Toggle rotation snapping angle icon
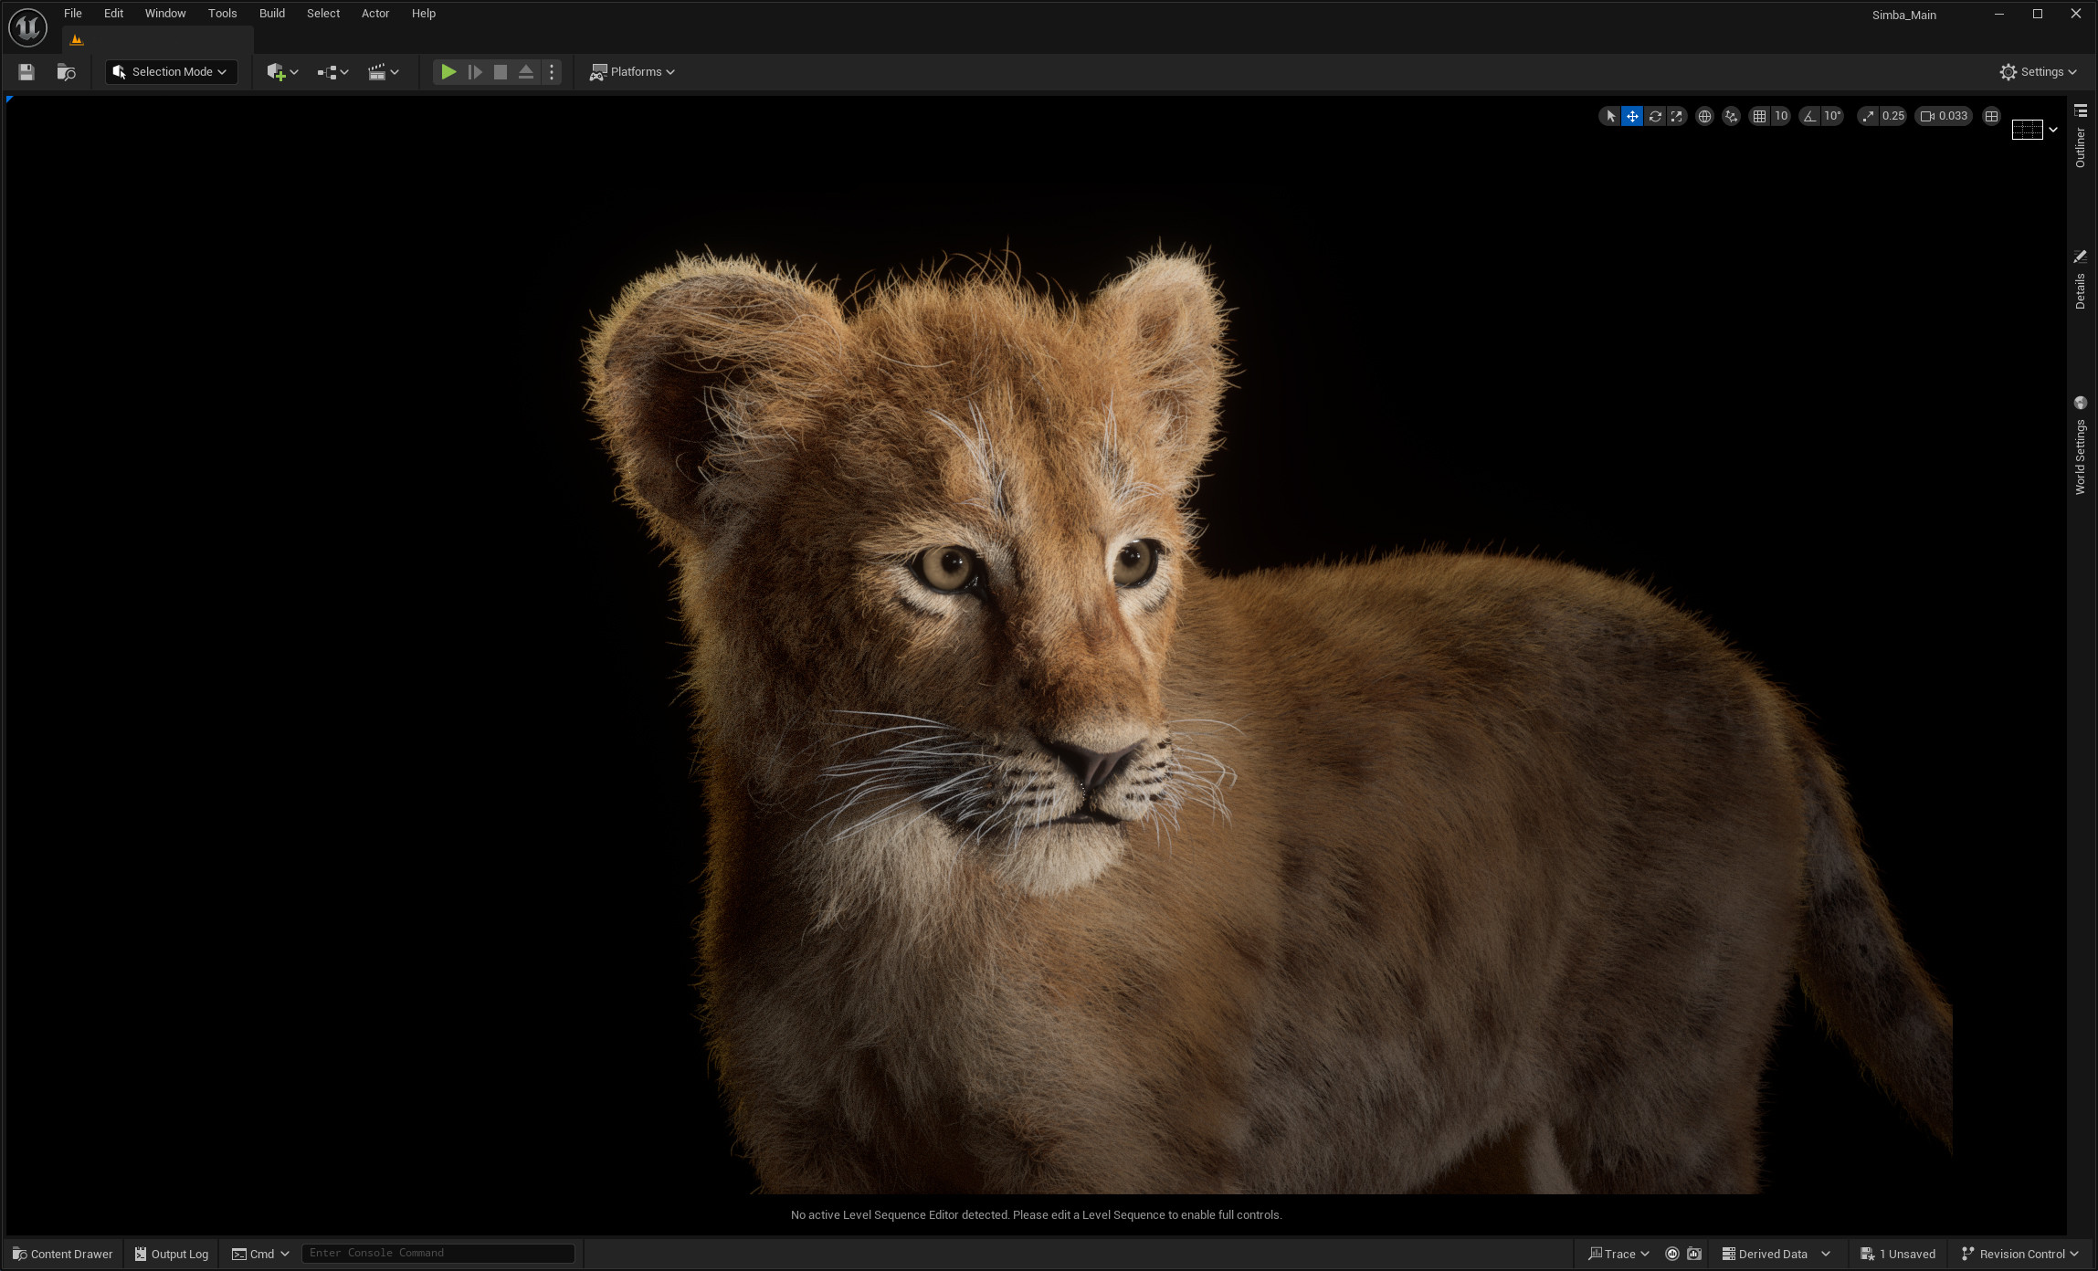 [1809, 116]
